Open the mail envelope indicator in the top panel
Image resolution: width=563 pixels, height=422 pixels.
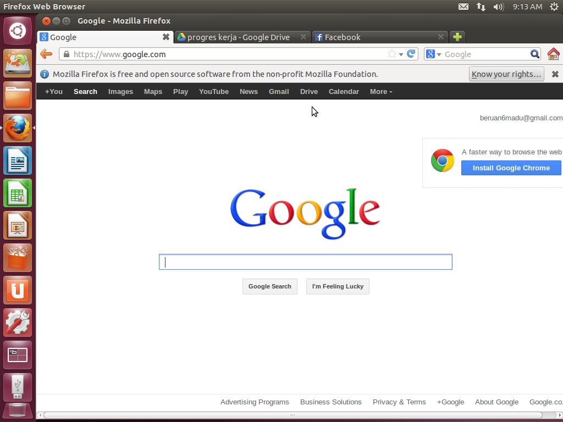click(463, 7)
